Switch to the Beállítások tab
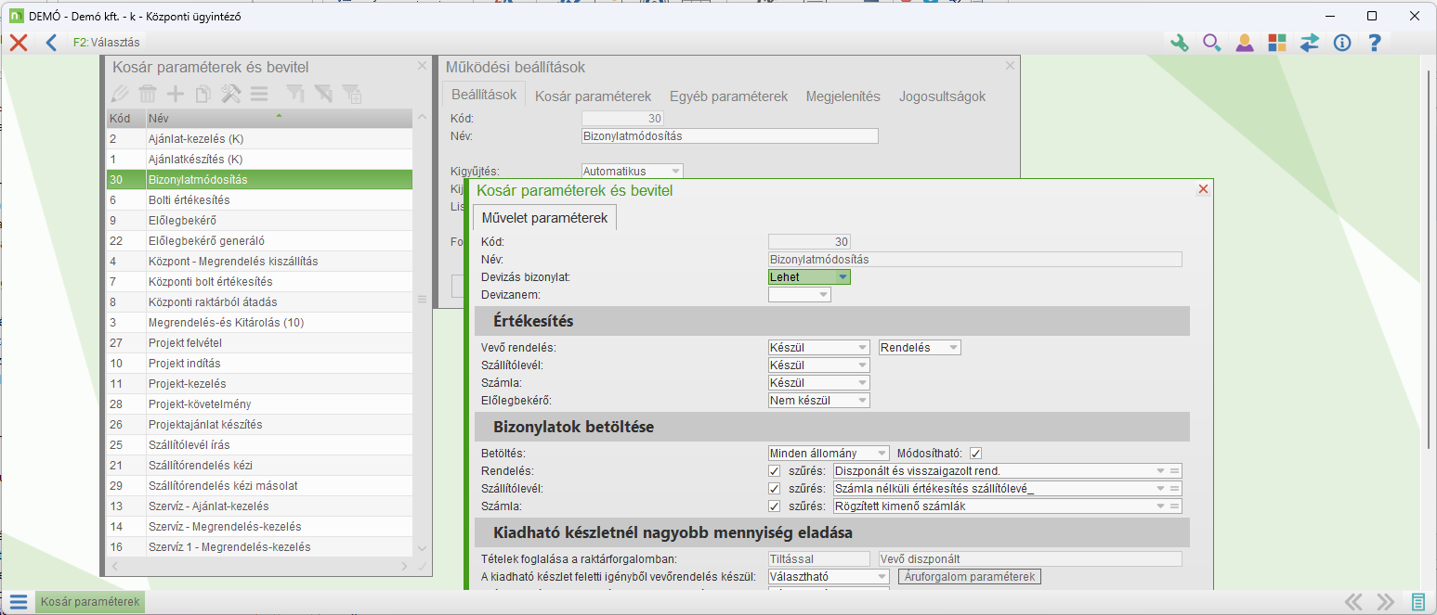 point(484,96)
